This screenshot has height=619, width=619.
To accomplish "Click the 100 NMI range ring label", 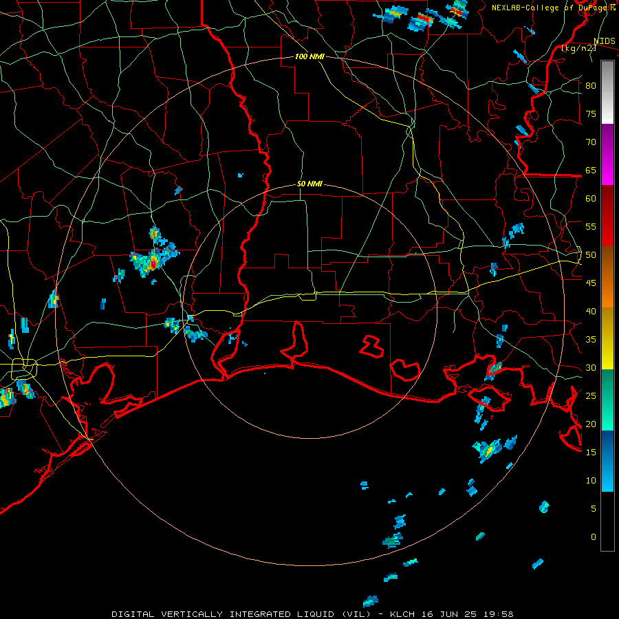I will [309, 56].
